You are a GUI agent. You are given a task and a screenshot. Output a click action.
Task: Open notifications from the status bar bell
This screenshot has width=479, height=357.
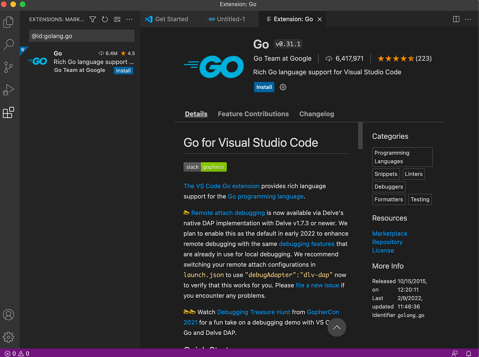[469, 353]
